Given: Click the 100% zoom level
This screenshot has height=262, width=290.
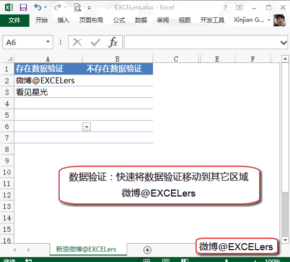Looking at the screenshot, I should 272,260.
